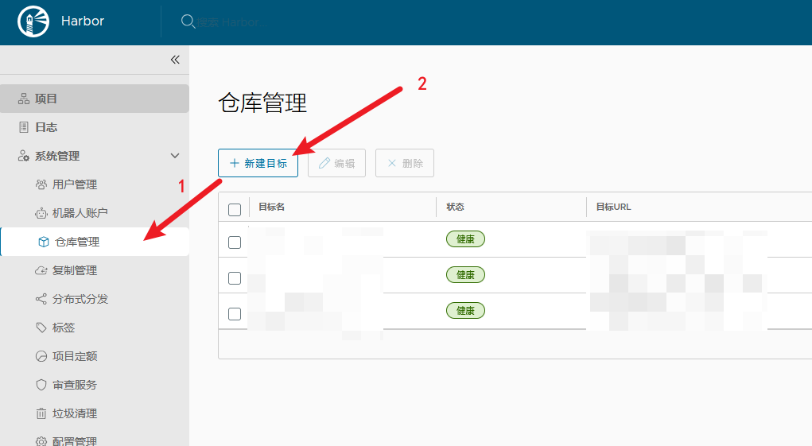Click the 项目 projects icon in sidebar
This screenshot has height=446, width=812.
click(x=24, y=99)
